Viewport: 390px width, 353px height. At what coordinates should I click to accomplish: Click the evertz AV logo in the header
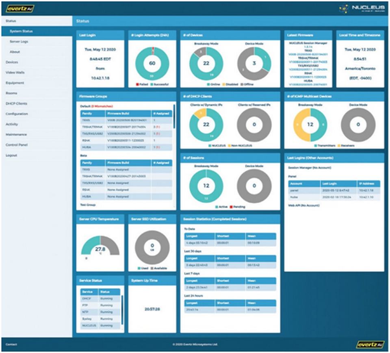pyautogui.click(x=20, y=8)
